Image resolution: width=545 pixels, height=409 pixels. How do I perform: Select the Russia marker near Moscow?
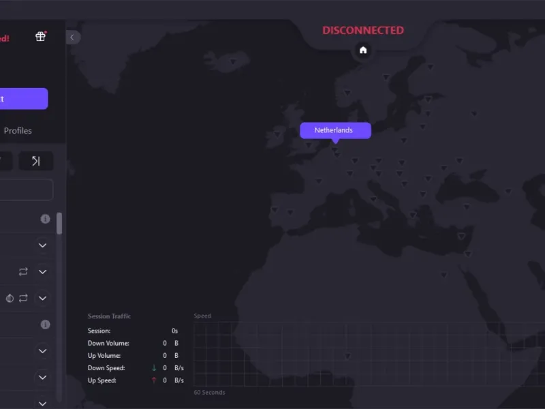474,114
